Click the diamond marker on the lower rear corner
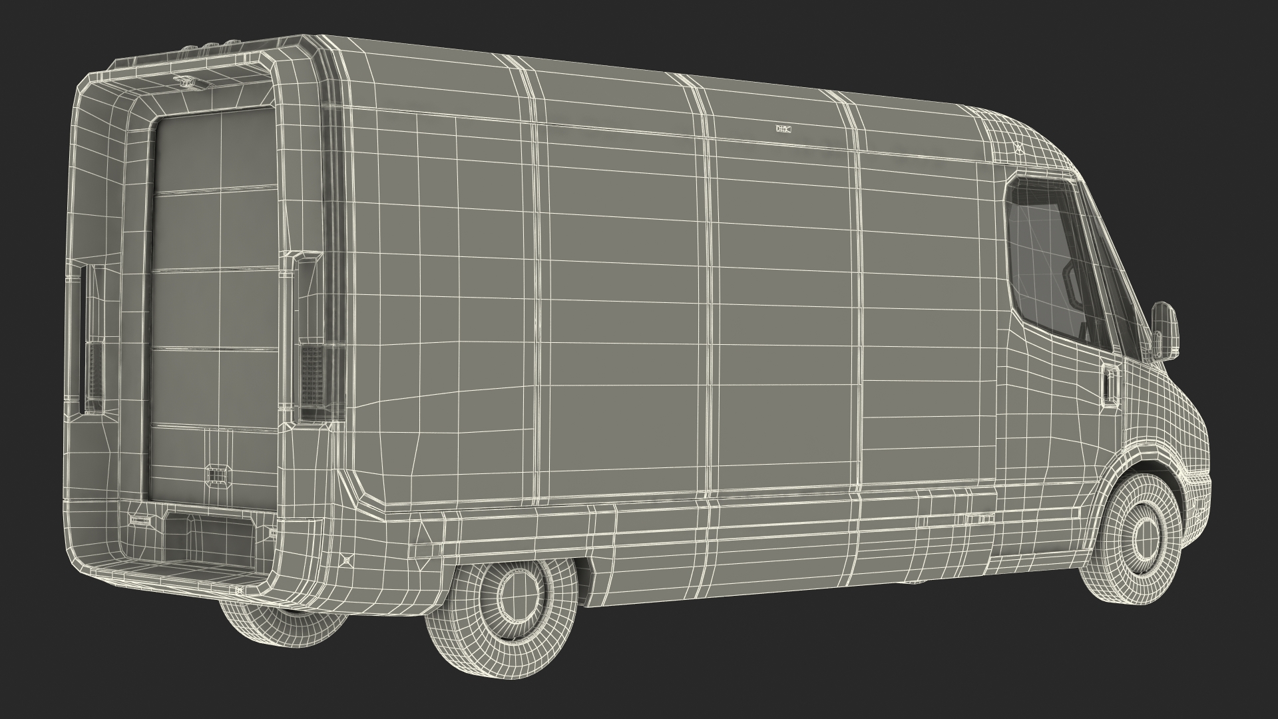1278x719 pixels. [346, 560]
